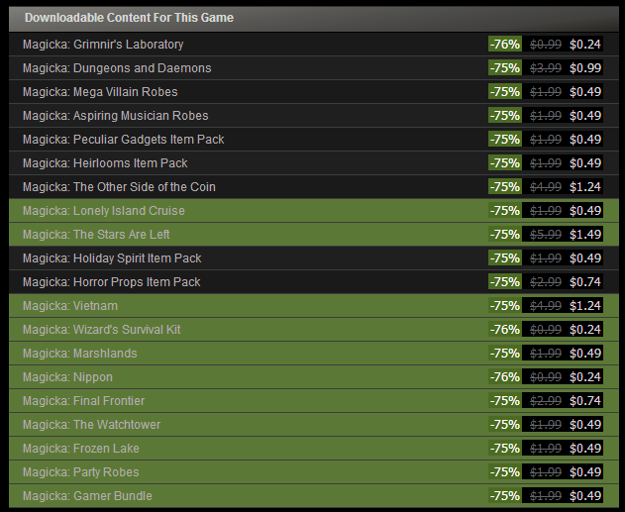The width and height of the screenshot is (625, 512).
Task: Click Magicka: Horror Props Item Pack
Action: coord(314,282)
